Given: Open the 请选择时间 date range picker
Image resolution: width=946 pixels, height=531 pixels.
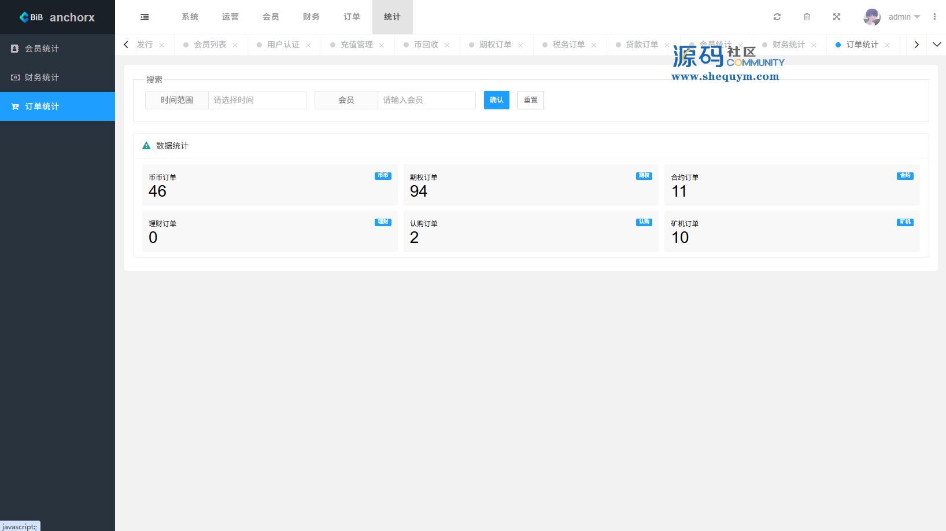Looking at the screenshot, I should coord(257,100).
